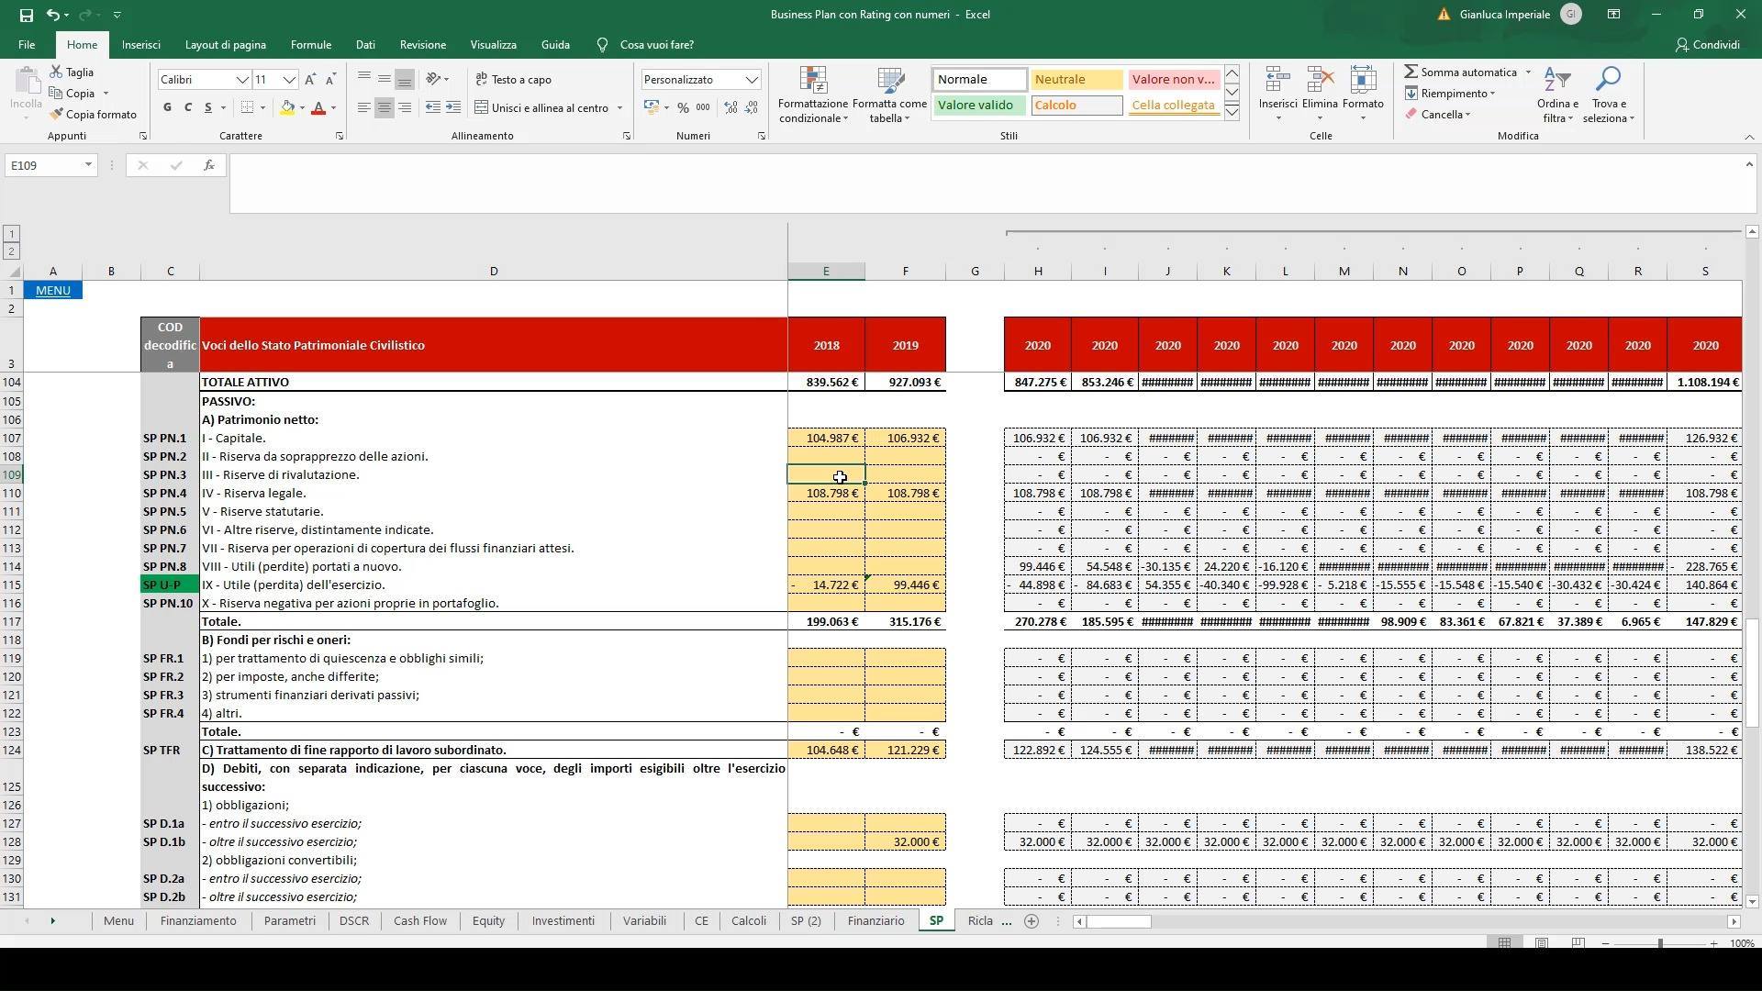Click the Condividi share button
This screenshot has height=991, width=1762.
pyautogui.click(x=1707, y=45)
